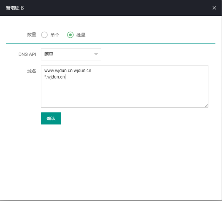Viewport: 222px width, 201px height.
Task: Click the 数量 field label
Action: tap(31, 35)
